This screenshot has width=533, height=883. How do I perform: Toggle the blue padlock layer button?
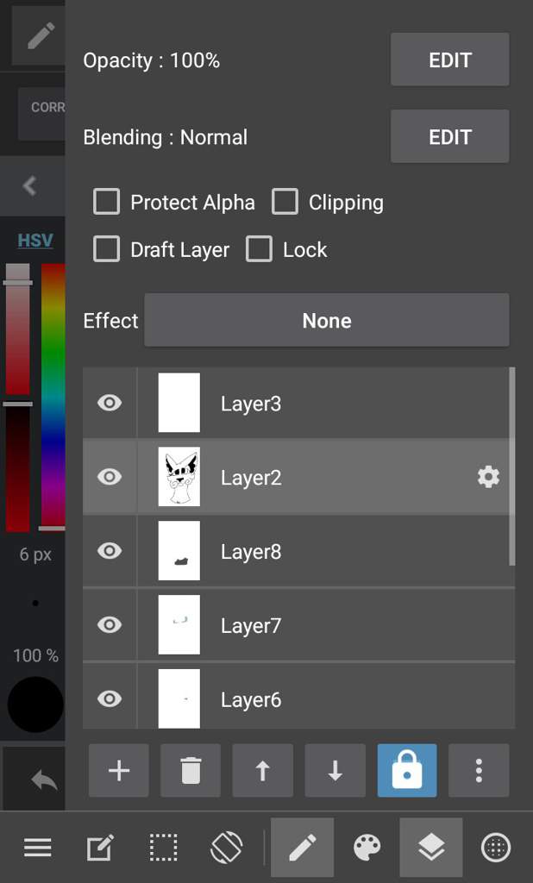click(407, 770)
